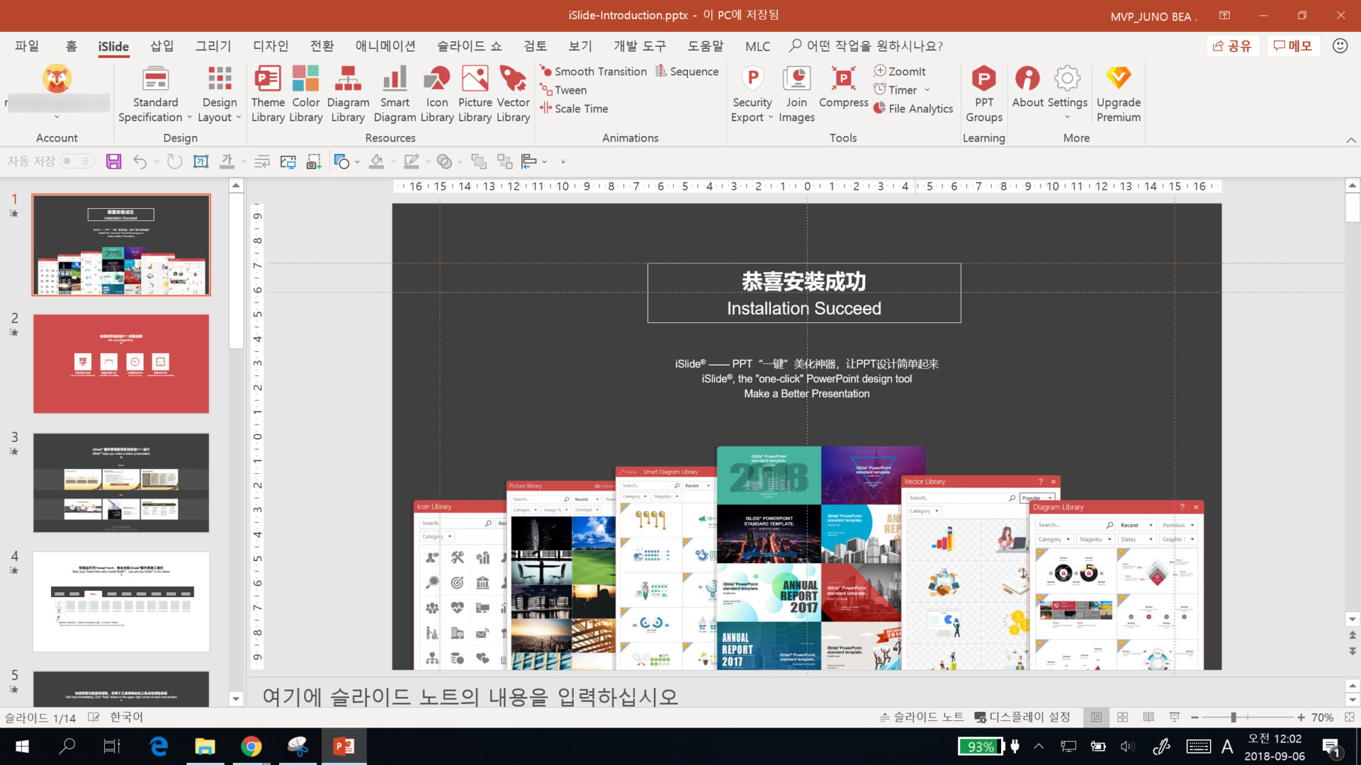The height and width of the screenshot is (765, 1361).
Task: Click the 메모 comments button
Action: [1292, 46]
